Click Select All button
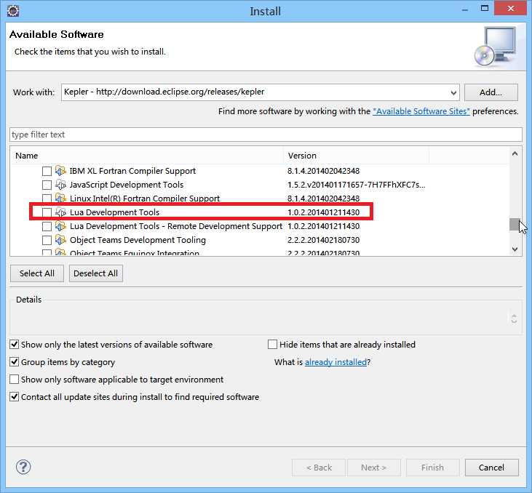 click(x=37, y=273)
